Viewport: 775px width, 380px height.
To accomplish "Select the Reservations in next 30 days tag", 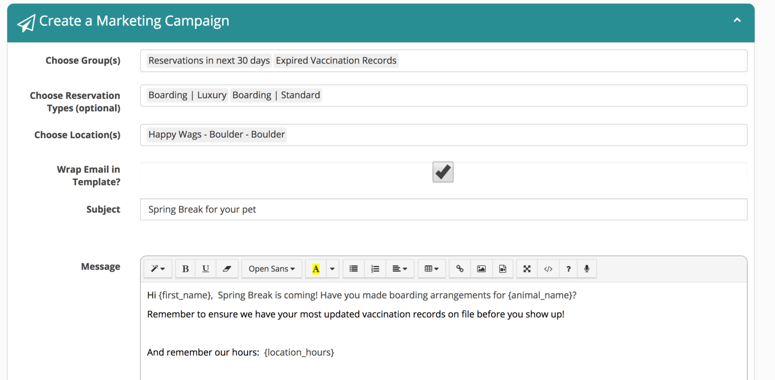I will [x=209, y=60].
